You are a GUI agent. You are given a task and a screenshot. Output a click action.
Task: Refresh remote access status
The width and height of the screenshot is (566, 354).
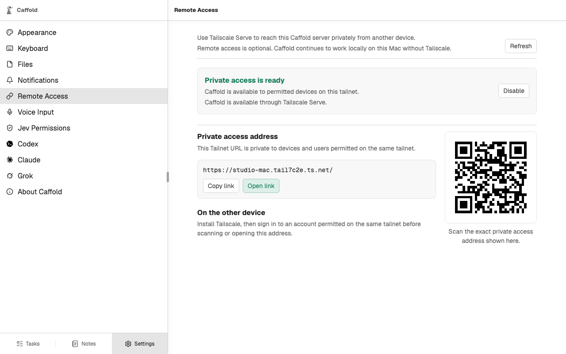(x=521, y=46)
